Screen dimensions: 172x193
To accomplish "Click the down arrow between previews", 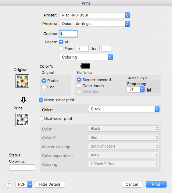I will point(23,100).
